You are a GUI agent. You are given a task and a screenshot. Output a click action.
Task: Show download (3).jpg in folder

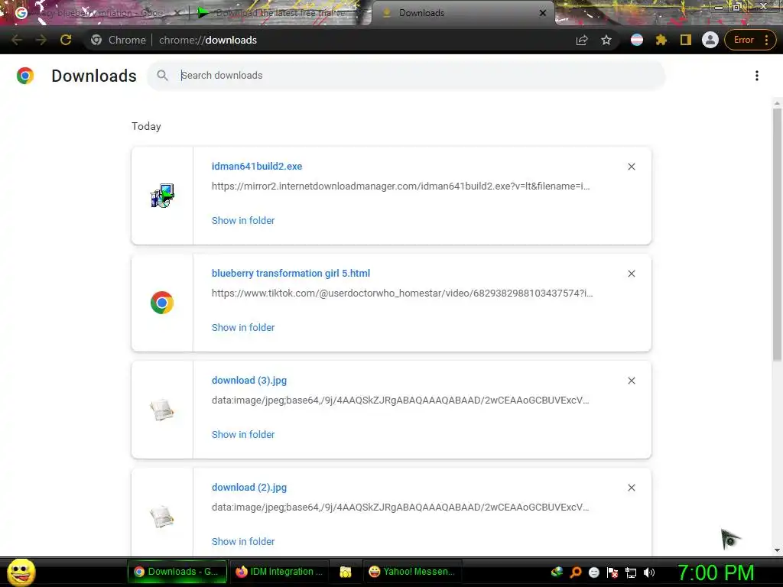pos(243,435)
